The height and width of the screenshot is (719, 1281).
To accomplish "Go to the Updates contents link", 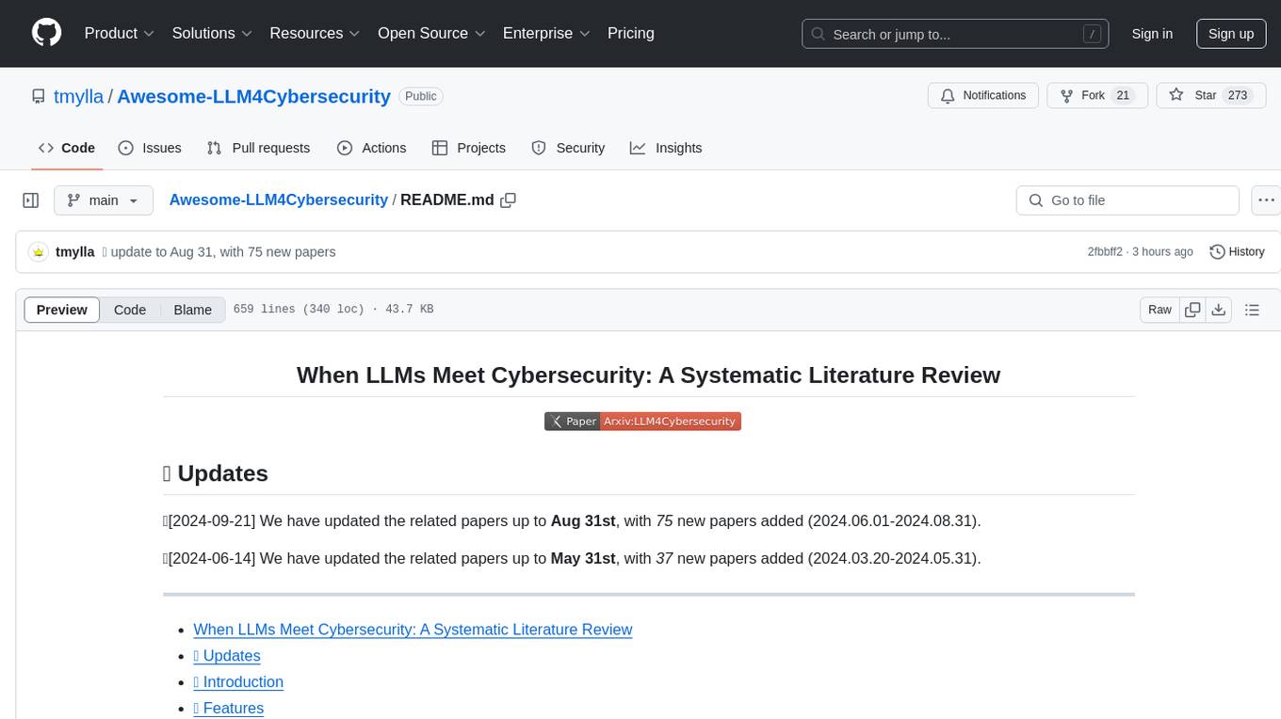I will (x=227, y=656).
